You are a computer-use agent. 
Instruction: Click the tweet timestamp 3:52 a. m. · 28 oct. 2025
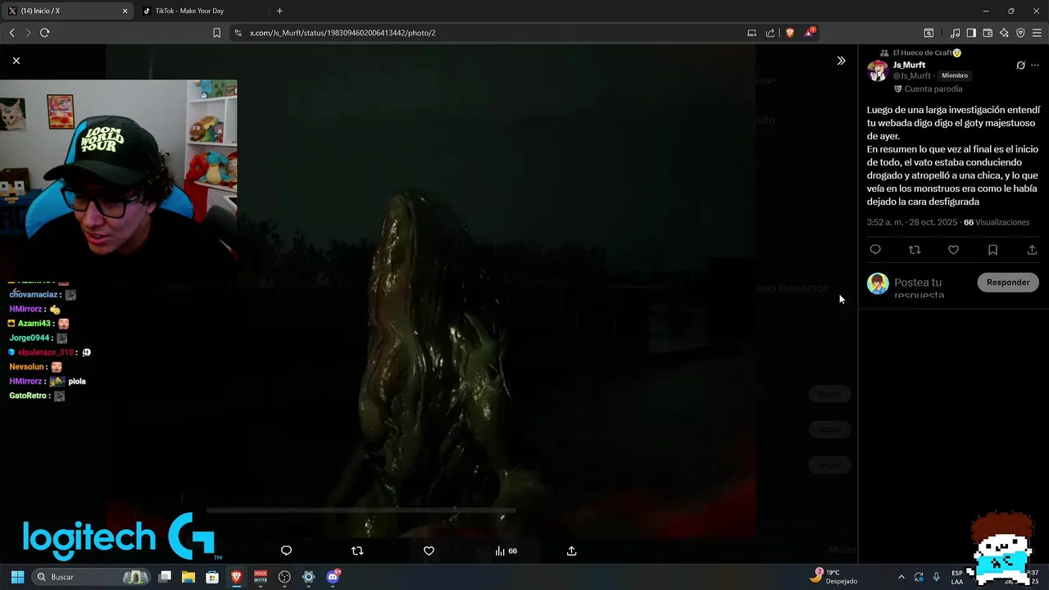click(913, 222)
